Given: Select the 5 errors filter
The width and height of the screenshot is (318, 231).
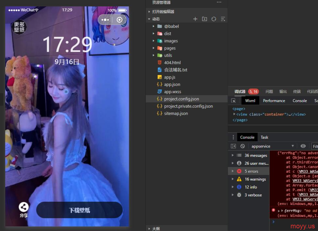Looking at the screenshot, I should pos(251,171).
